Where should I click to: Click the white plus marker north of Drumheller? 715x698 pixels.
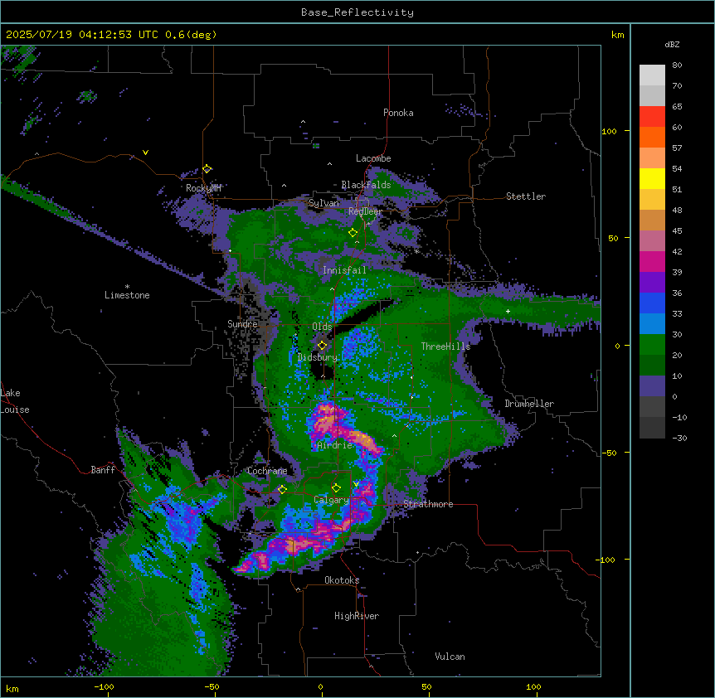point(508,311)
